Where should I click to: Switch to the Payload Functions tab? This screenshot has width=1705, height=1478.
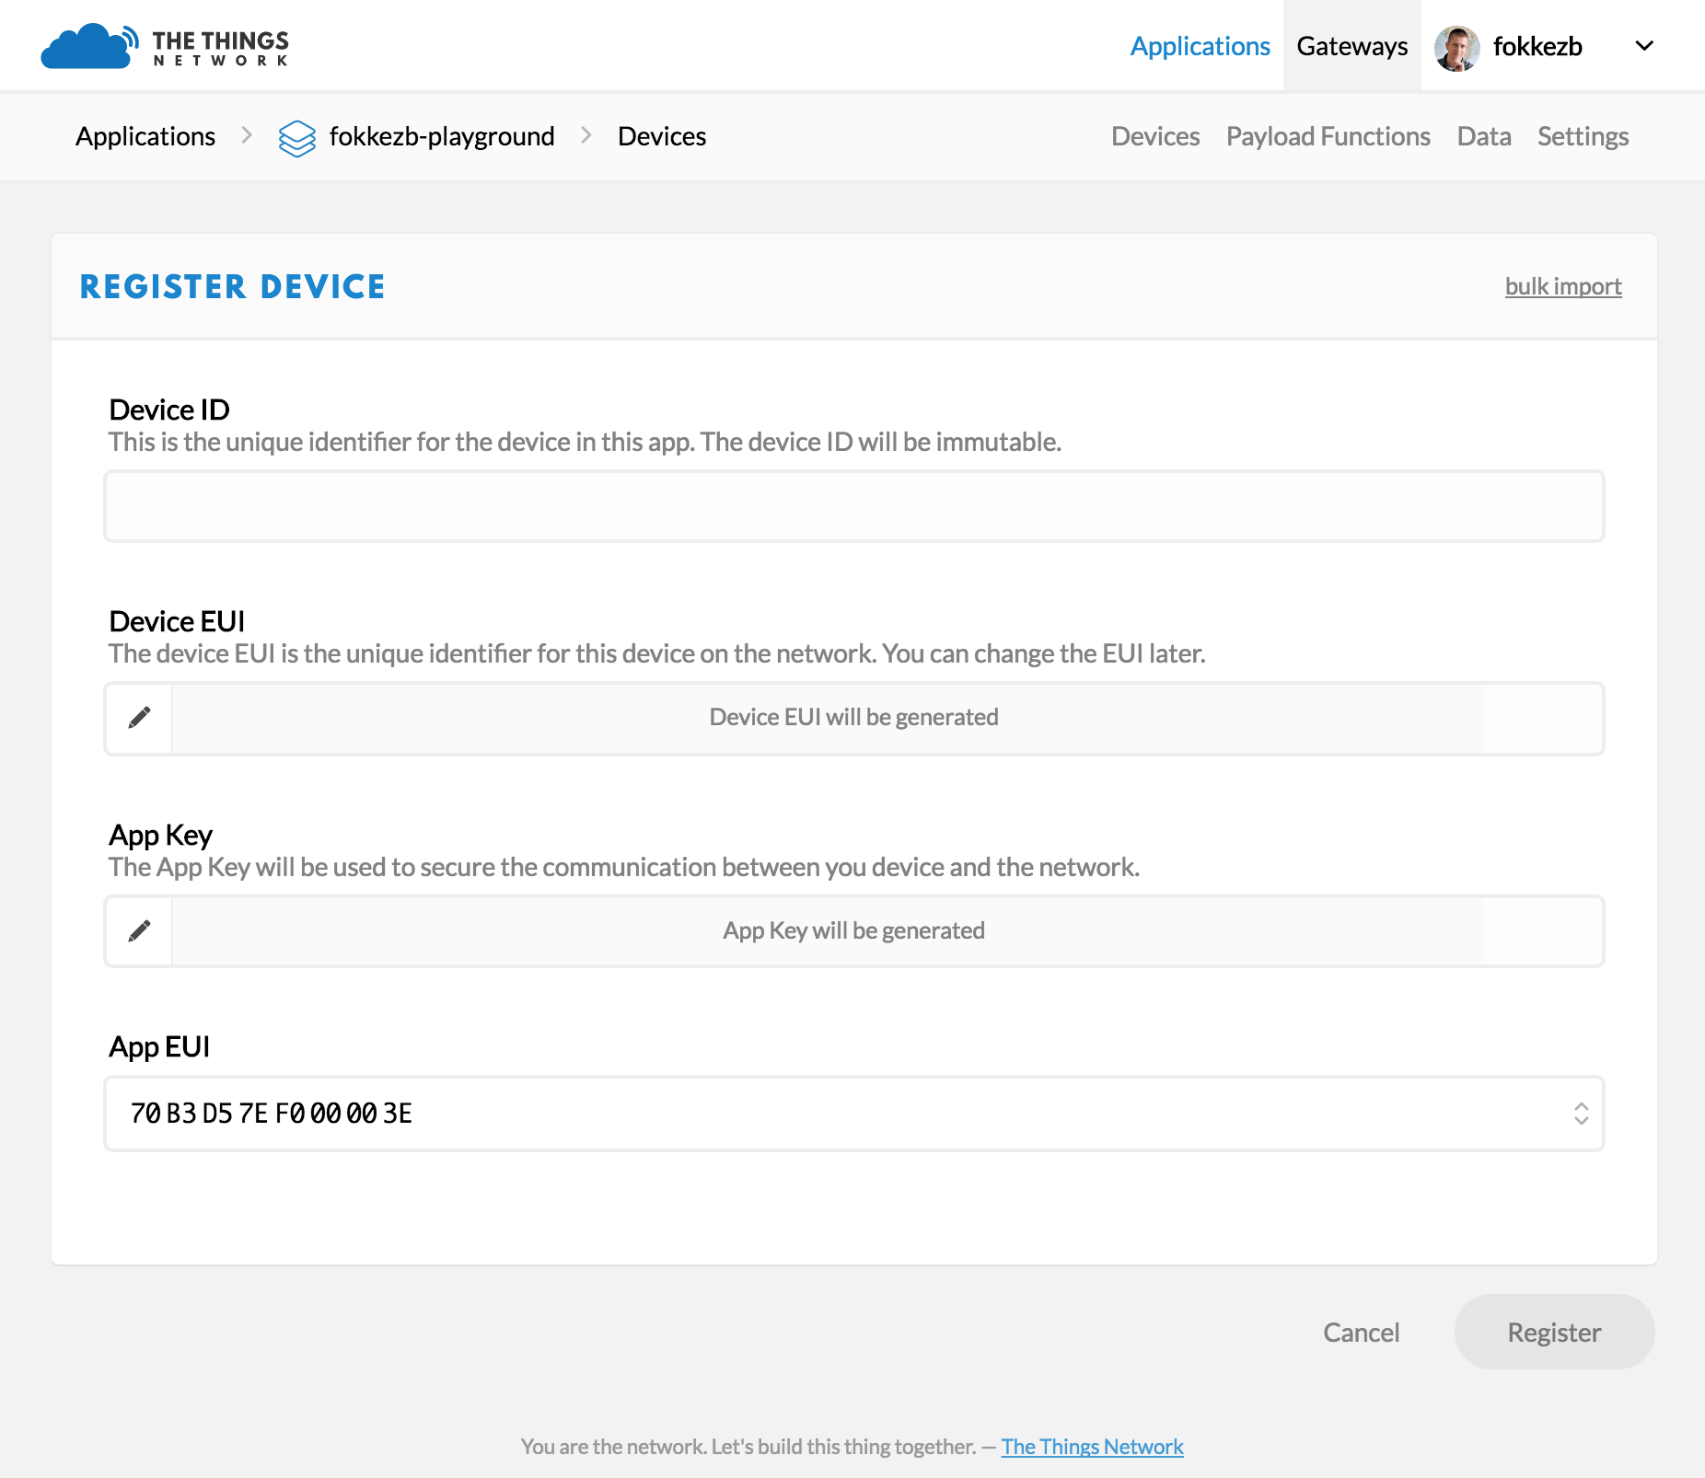coord(1328,136)
